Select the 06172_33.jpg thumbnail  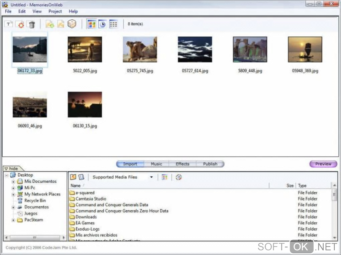click(x=30, y=50)
